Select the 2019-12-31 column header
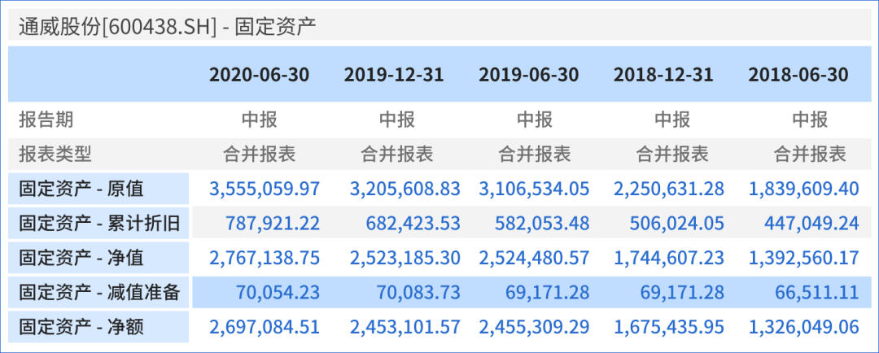The width and height of the screenshot is (879, 353). [394, 75]
